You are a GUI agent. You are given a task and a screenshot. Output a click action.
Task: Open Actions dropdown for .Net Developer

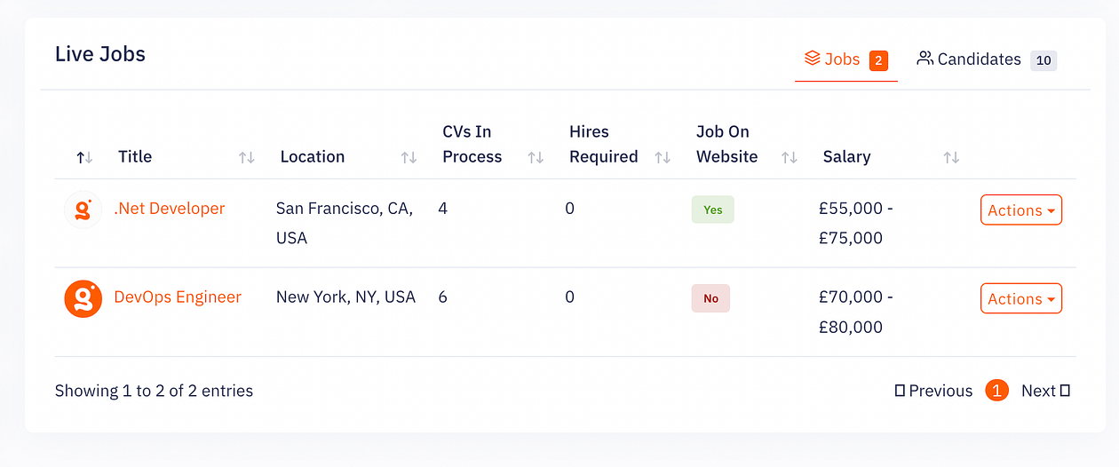[x=1020, y=210]
